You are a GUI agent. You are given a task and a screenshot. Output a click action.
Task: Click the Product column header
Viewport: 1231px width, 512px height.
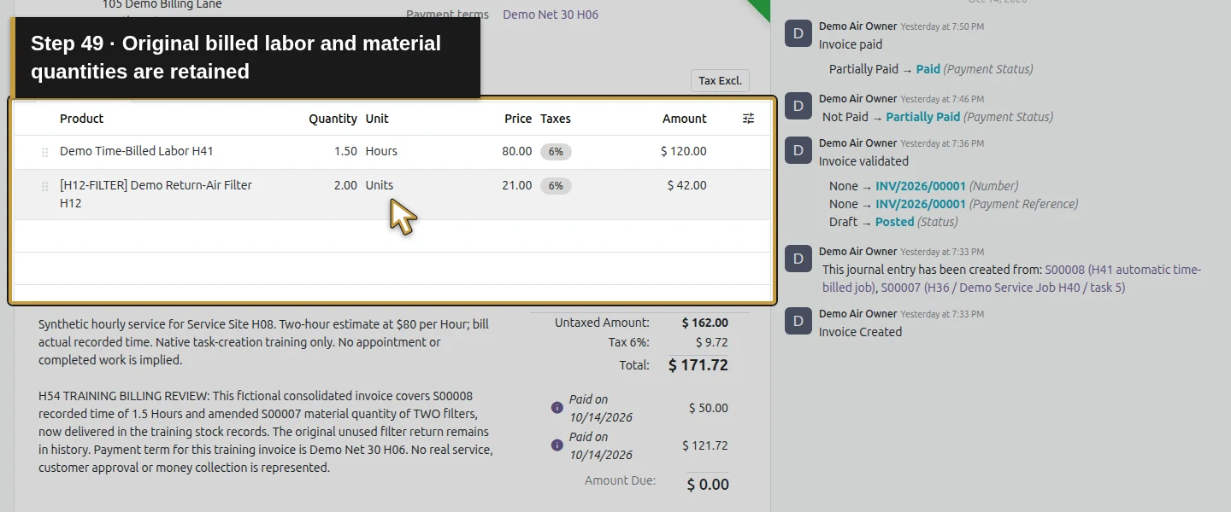point(81,119)
